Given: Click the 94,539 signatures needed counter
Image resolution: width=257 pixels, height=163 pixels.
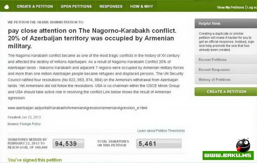Looking at the screenshot, I should [69, 144].
